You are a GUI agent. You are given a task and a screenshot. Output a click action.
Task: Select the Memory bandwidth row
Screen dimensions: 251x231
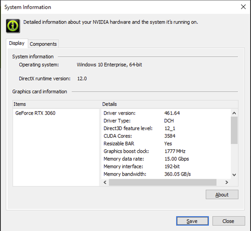pos(145,174)
